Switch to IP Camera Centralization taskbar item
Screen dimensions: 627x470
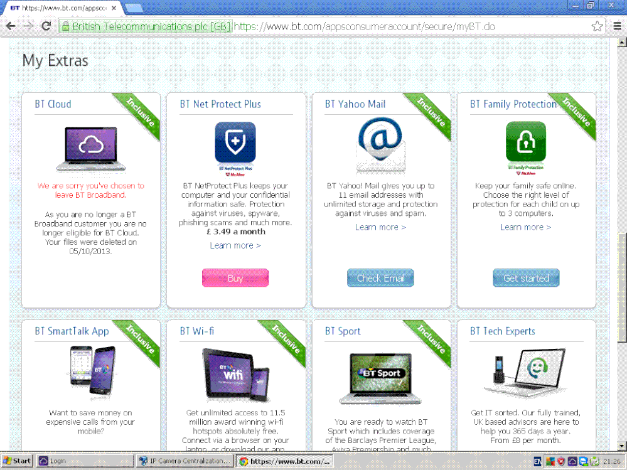coord(185,461)
